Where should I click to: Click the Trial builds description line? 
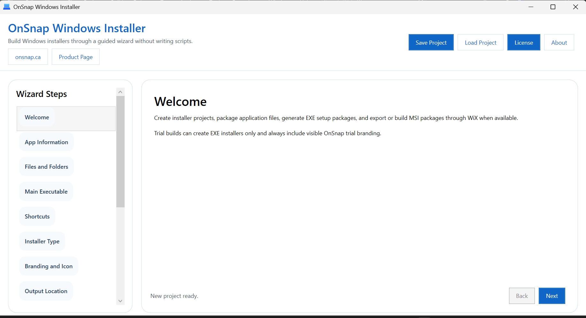(x=268, y=133)
